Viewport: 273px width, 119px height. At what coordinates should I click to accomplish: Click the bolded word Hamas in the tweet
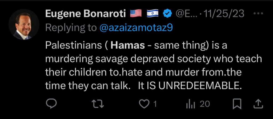point(127,46)
